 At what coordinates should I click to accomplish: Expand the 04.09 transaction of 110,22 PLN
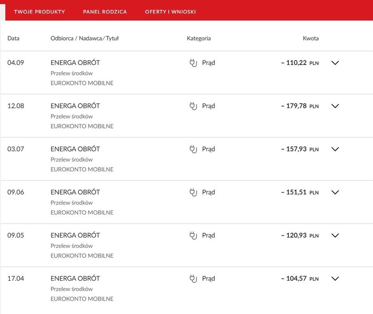pos(335,63)
